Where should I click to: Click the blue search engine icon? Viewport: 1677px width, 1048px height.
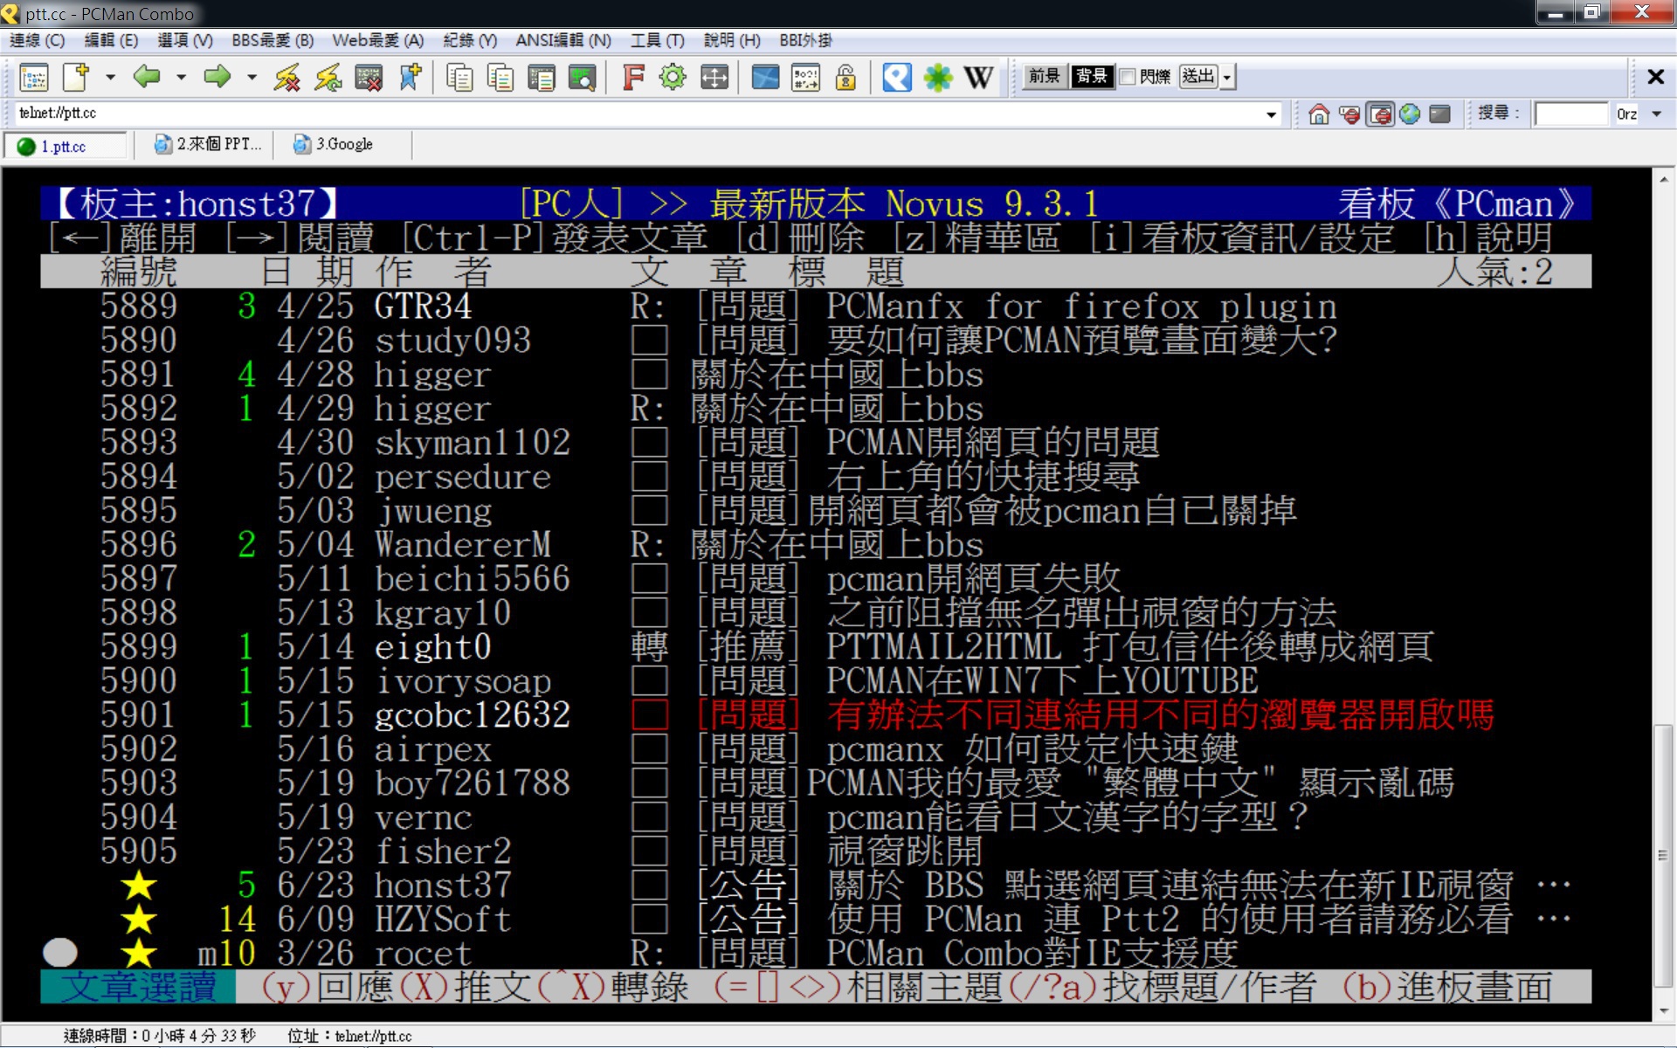click(x=897, y=78)
